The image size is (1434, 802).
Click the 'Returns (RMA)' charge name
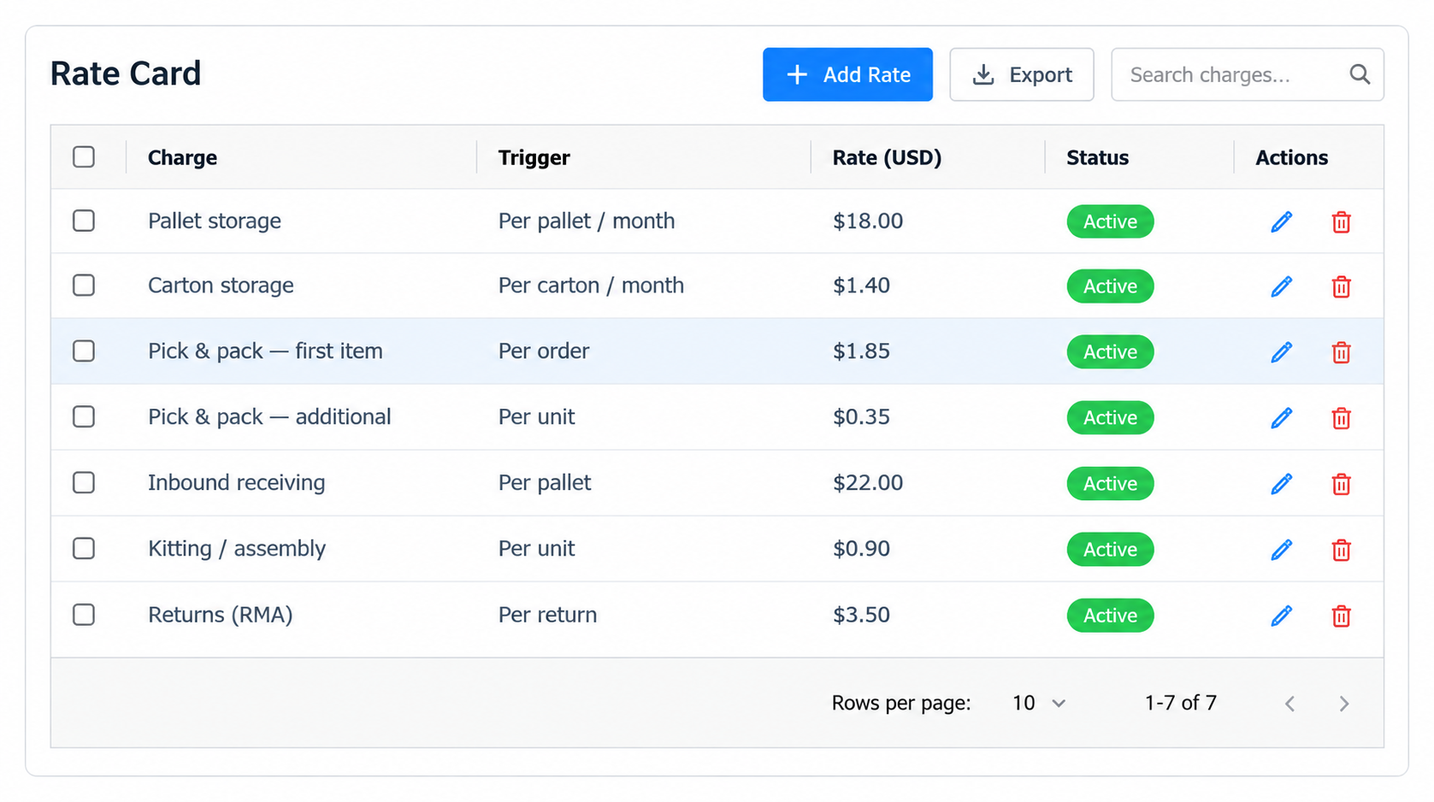coord(221,615)
